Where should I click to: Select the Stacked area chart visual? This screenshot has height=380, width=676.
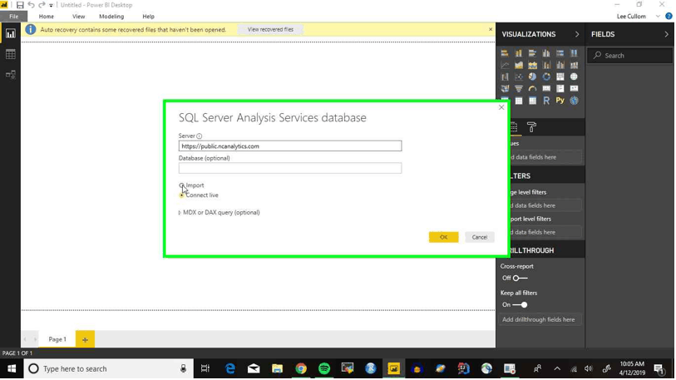(532, 65)
